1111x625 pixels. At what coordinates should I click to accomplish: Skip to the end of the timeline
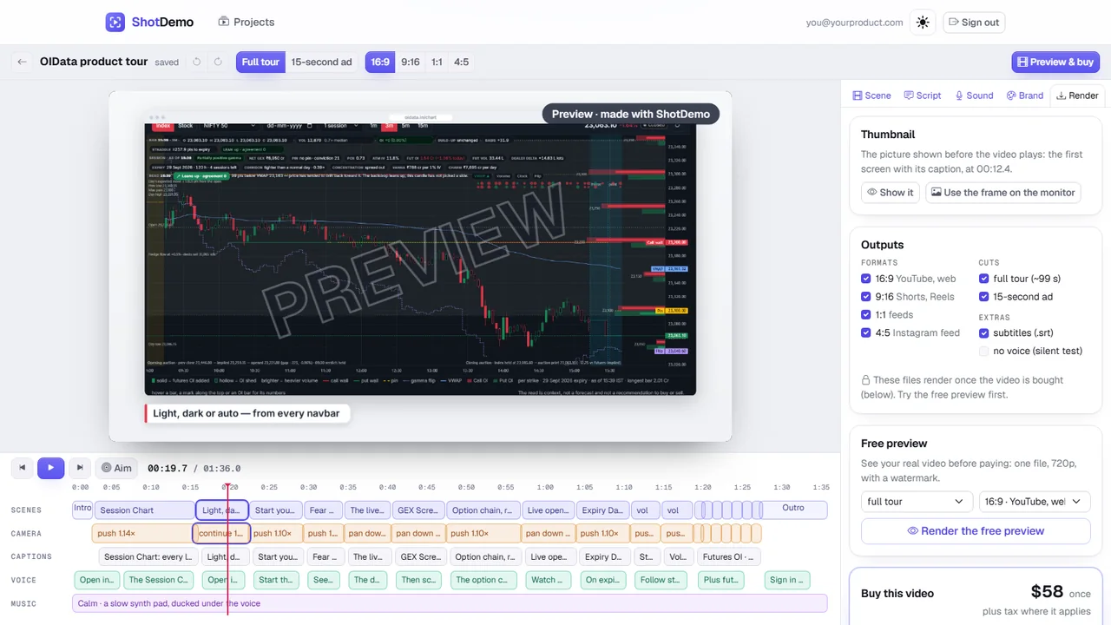click(79, 468)
